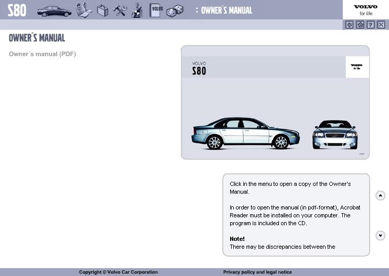Image resolution: width=389 pixels, height=276 pixels.
Task: Open the car exterior section icon
Action: pyautogui.click(x=54, y=11)
